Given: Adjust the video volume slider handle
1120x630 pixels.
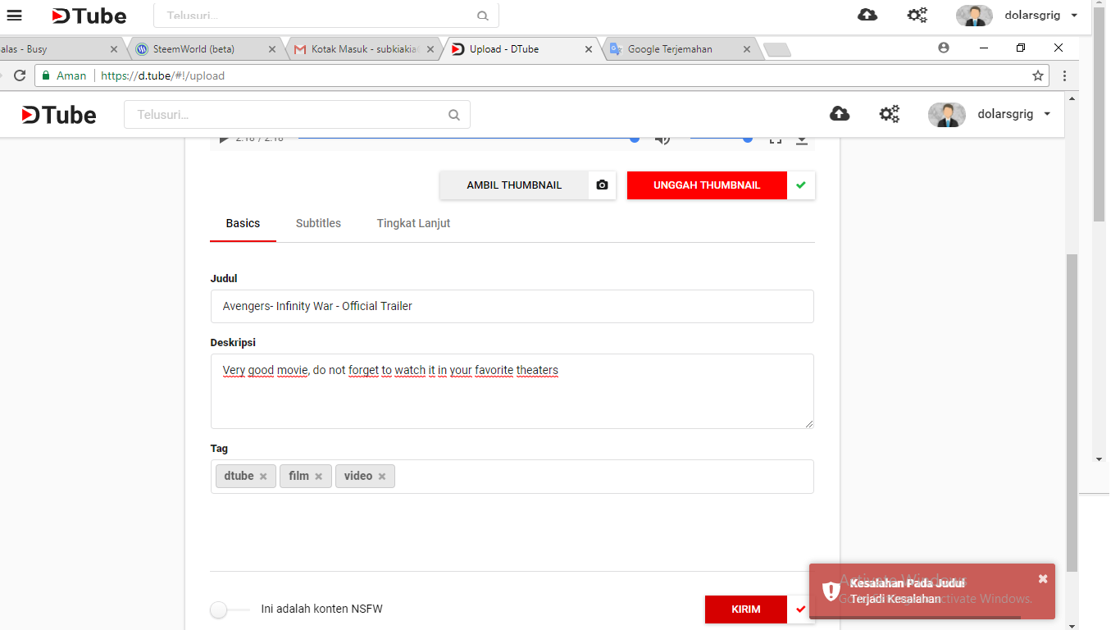Looking at the screenshot, I should click(748, 139).
